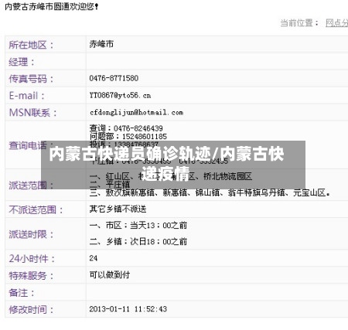
Task: Click the 派送时限 label
Action: [31, 234]
